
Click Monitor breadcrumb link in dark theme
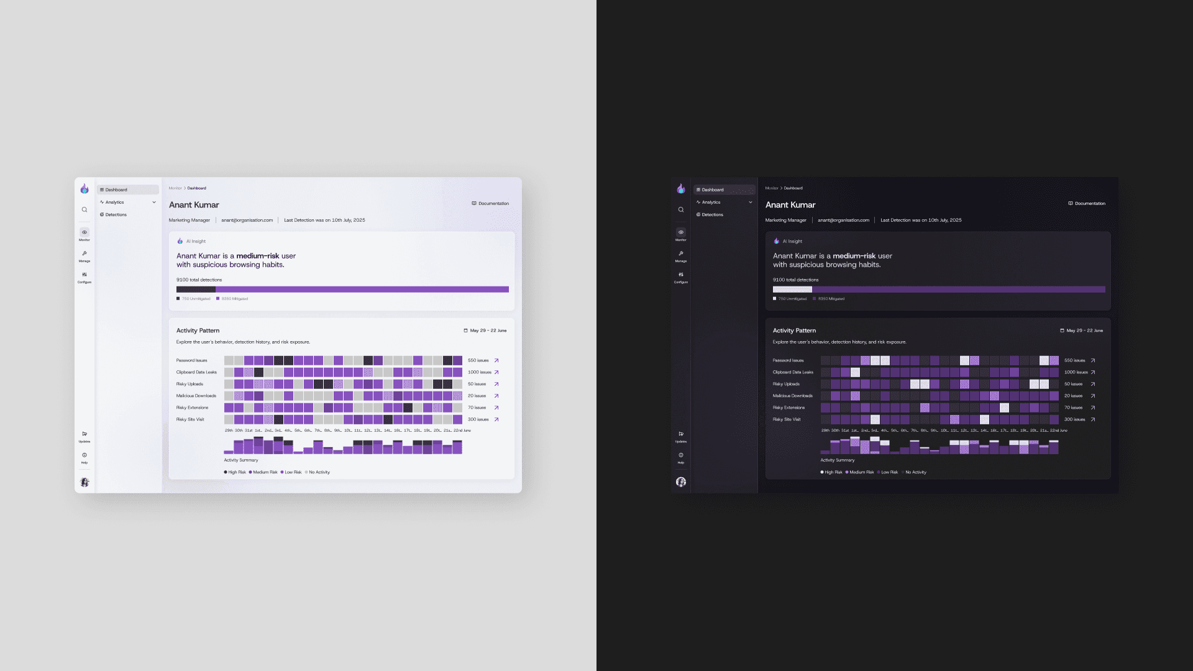[x=772, y=188]
